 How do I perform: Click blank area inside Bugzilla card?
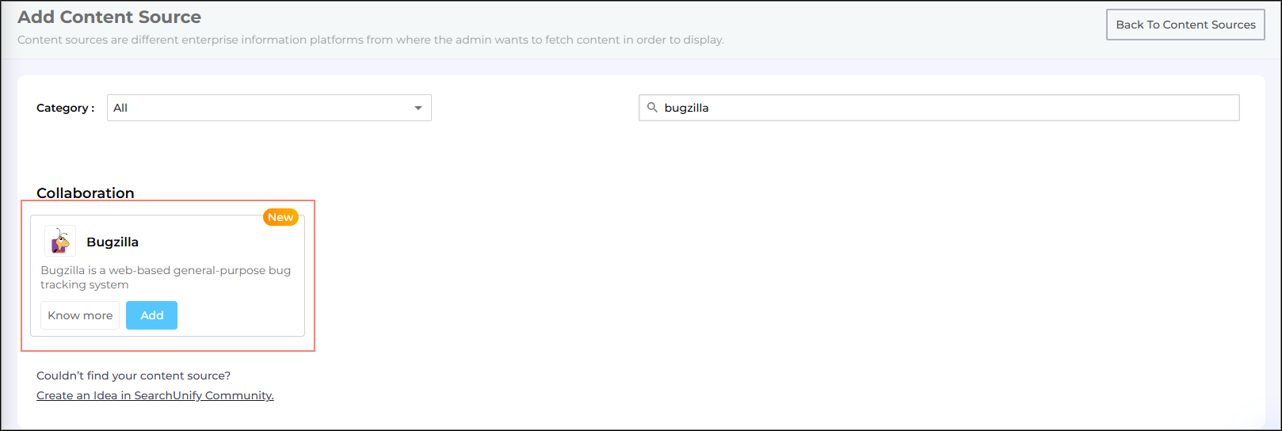click(x=238, y=317)
